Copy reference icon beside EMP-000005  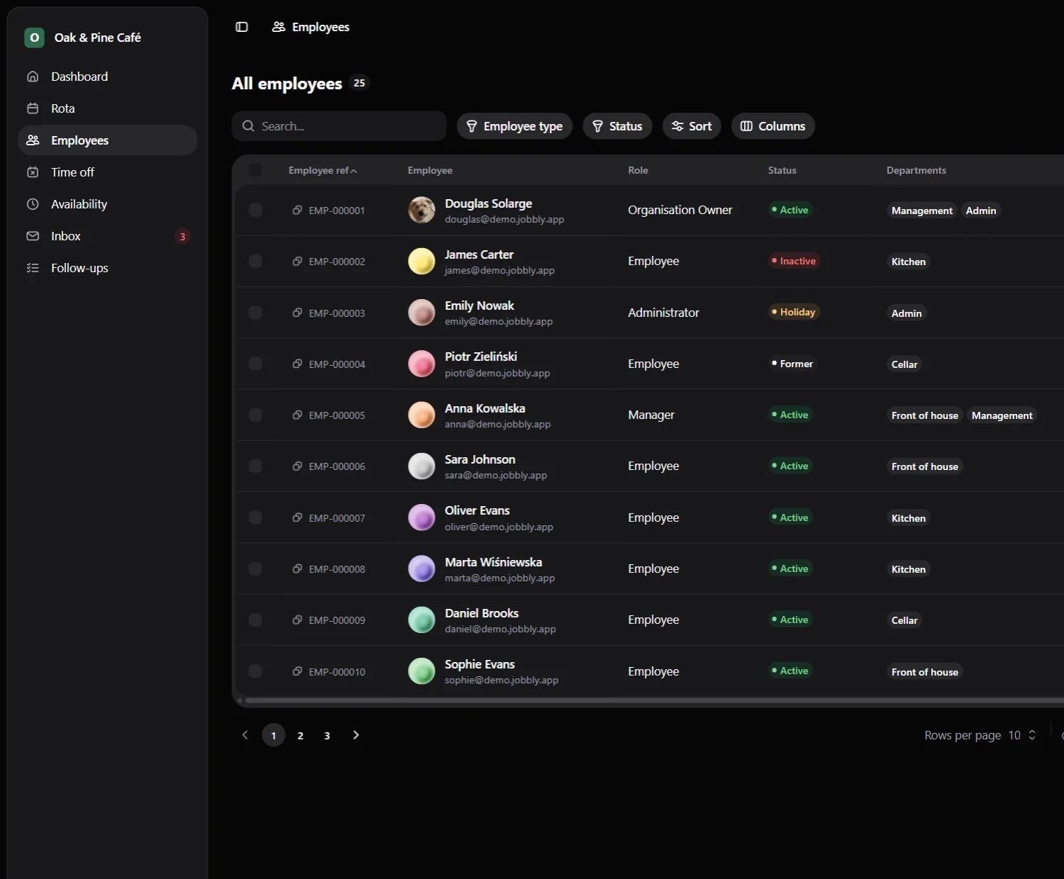point(297,415)
